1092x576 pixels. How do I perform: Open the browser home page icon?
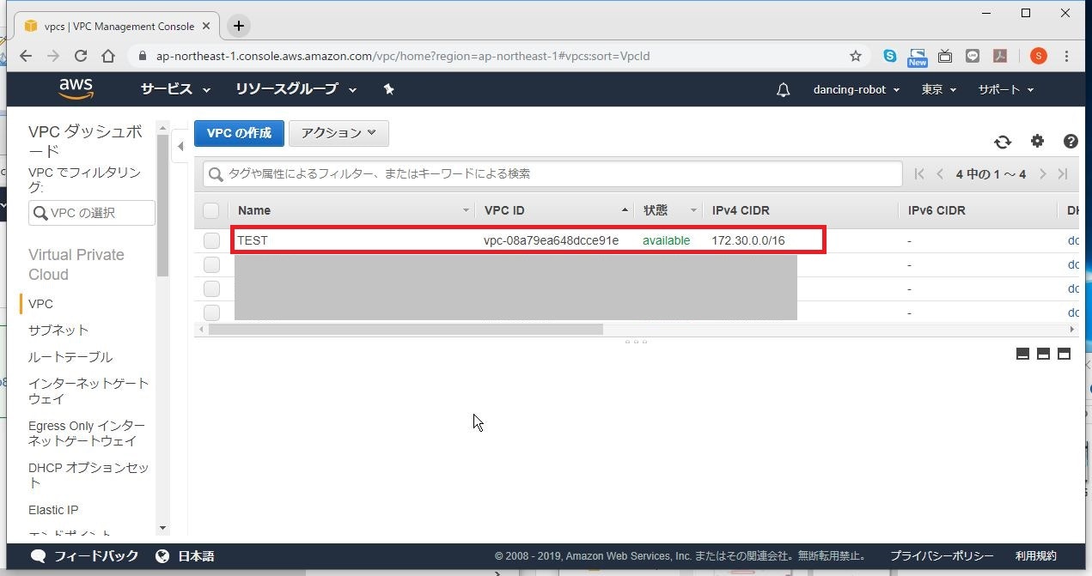point(107,56)
